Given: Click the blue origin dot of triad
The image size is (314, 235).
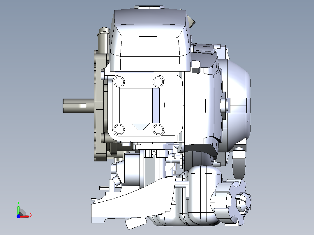Looking at the screenshot, I should (x=18, y=216).
